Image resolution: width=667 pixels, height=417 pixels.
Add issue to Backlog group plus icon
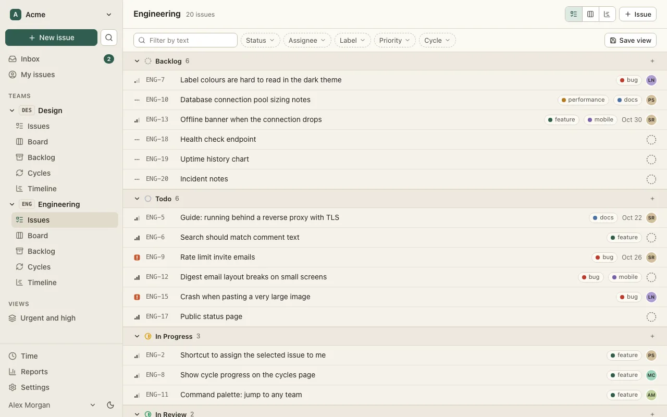coord(652,61)
